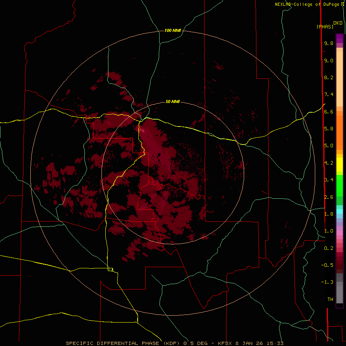Click the 15:33 timestamp in the caption
This screenshot has width=346, height=346.
[x=275, y=343]
